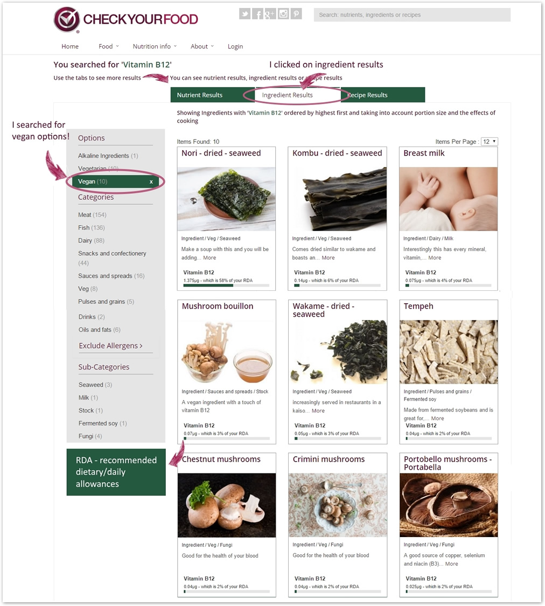Expand the Food menu
The image size is (545, 606).
point(109,46)
